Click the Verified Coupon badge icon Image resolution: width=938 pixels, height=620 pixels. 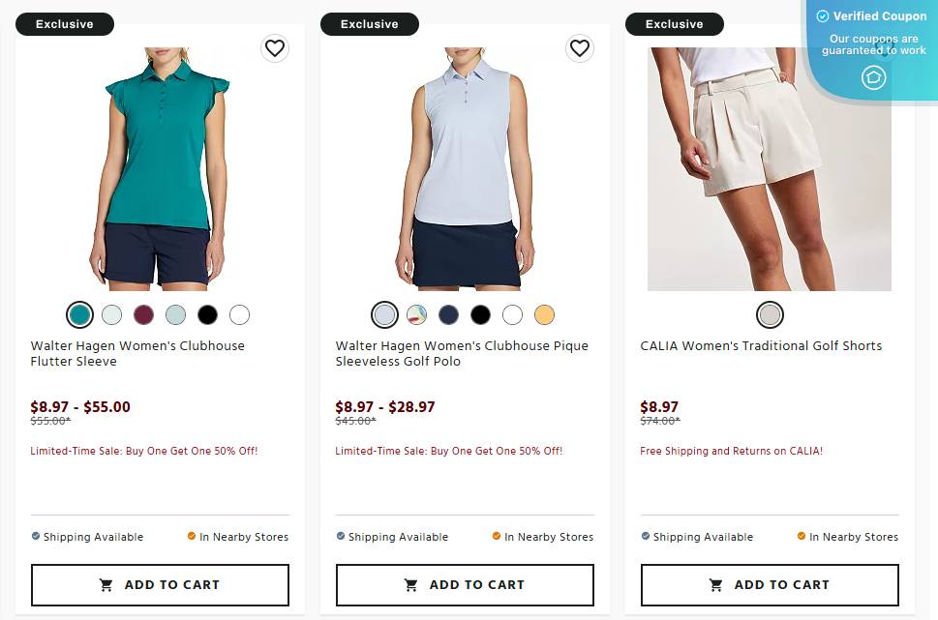pyautogui.click(x=873, y=77)
